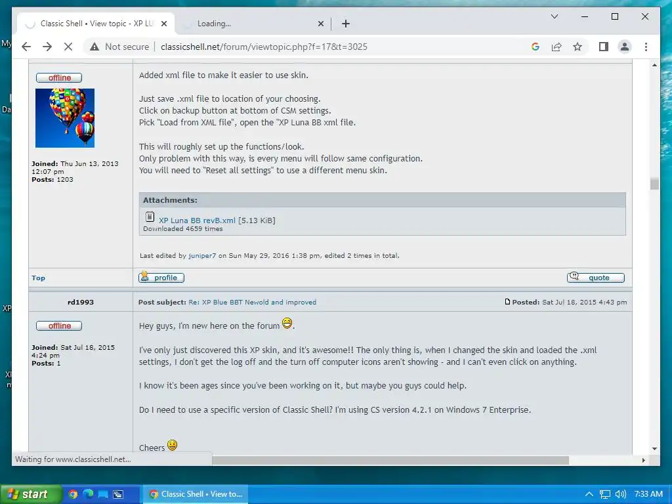Click the smiley next to Cheers
The width and height of the screenshot is (672, 504).
click(173, 446)
